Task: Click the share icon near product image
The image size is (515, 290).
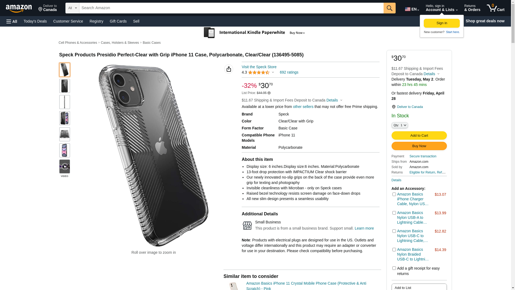Action: [229, 69]
